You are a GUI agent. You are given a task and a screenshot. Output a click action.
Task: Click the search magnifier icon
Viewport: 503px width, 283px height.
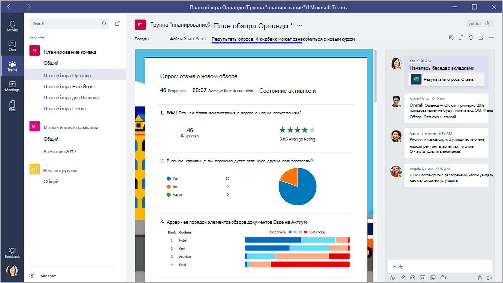pos(104,24)
